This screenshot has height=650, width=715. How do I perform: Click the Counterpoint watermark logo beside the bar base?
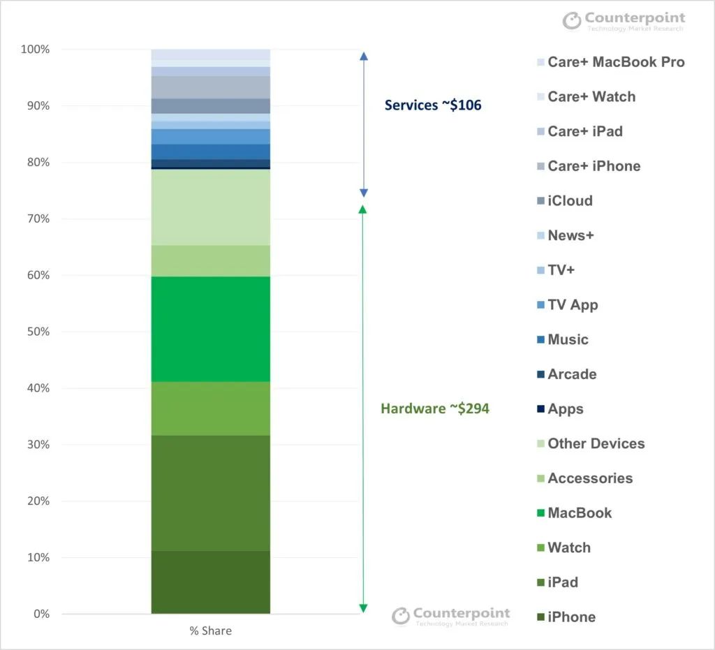click(400, 615)
